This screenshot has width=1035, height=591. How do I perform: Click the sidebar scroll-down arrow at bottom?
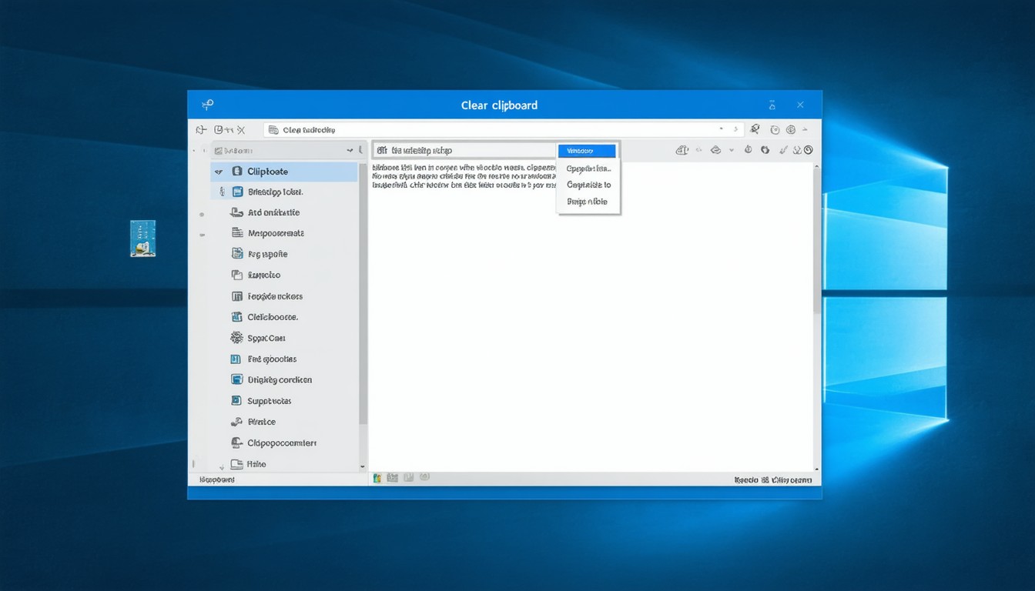pyautogui.click(x=363, y=466)
